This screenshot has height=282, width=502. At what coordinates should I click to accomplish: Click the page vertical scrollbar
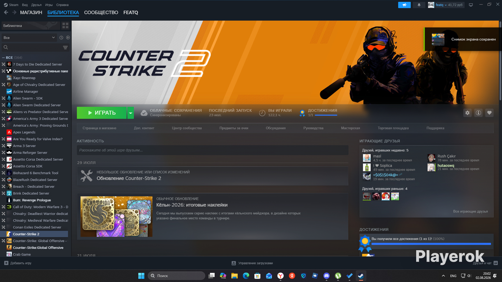pos(500,61)
